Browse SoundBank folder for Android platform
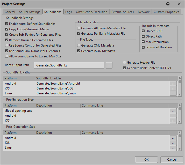Viewport: 185px width, 165px height. point(173,84)
